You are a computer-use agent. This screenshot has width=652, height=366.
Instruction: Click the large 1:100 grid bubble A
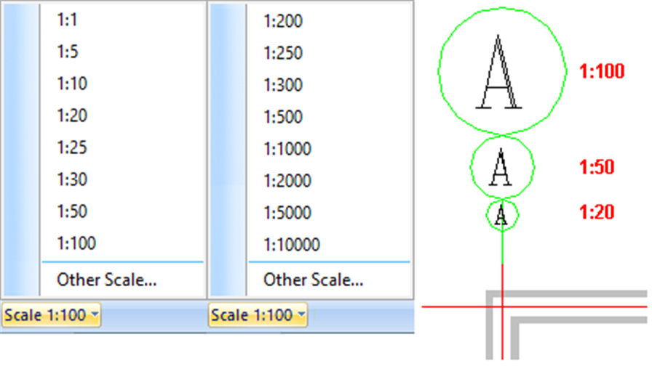pyautogui.click(x=502, y=71)
